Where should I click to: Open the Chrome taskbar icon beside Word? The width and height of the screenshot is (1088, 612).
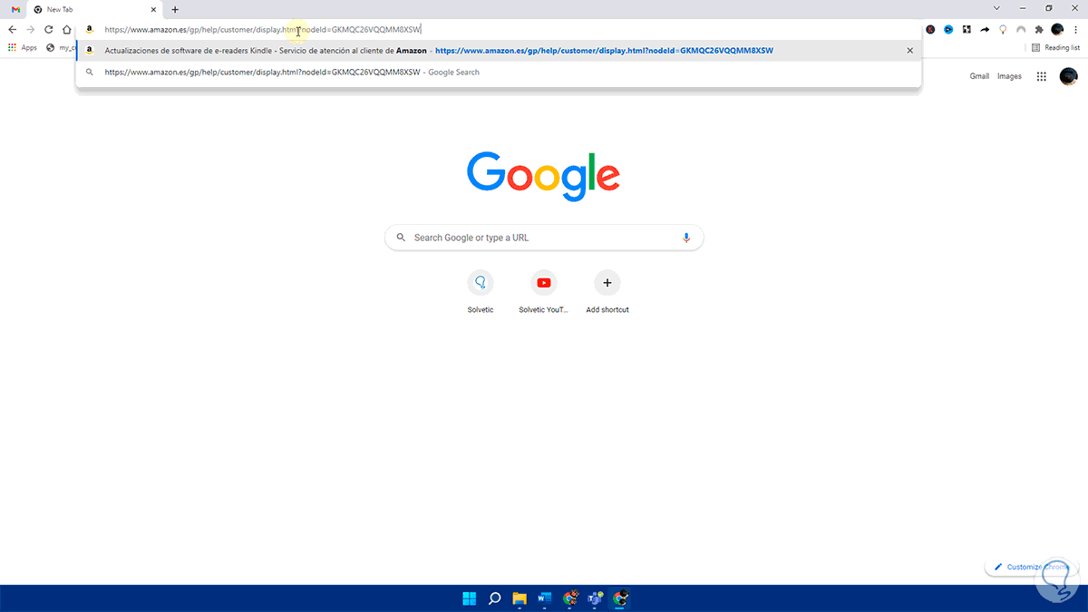(570, 598)
